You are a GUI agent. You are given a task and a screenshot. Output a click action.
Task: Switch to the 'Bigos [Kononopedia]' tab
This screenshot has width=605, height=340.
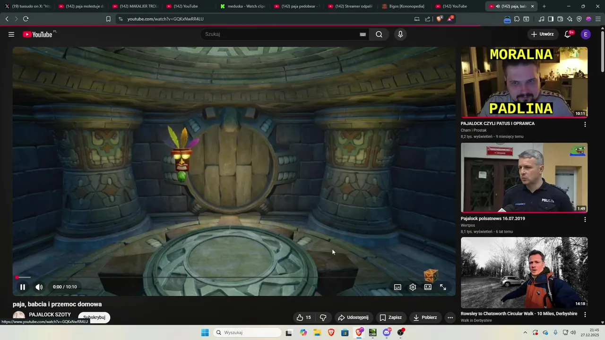[404, 6]
